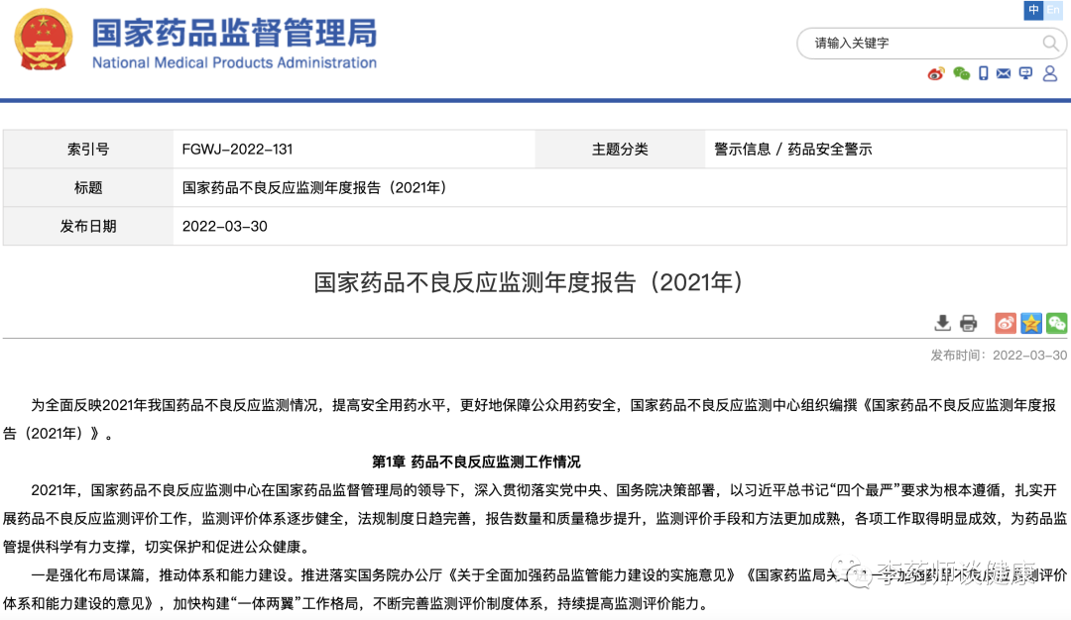Viewport: 1071px width, 620px height.
Task: Click the National Medical Products Administration text
Action: (x=234, y=62)
